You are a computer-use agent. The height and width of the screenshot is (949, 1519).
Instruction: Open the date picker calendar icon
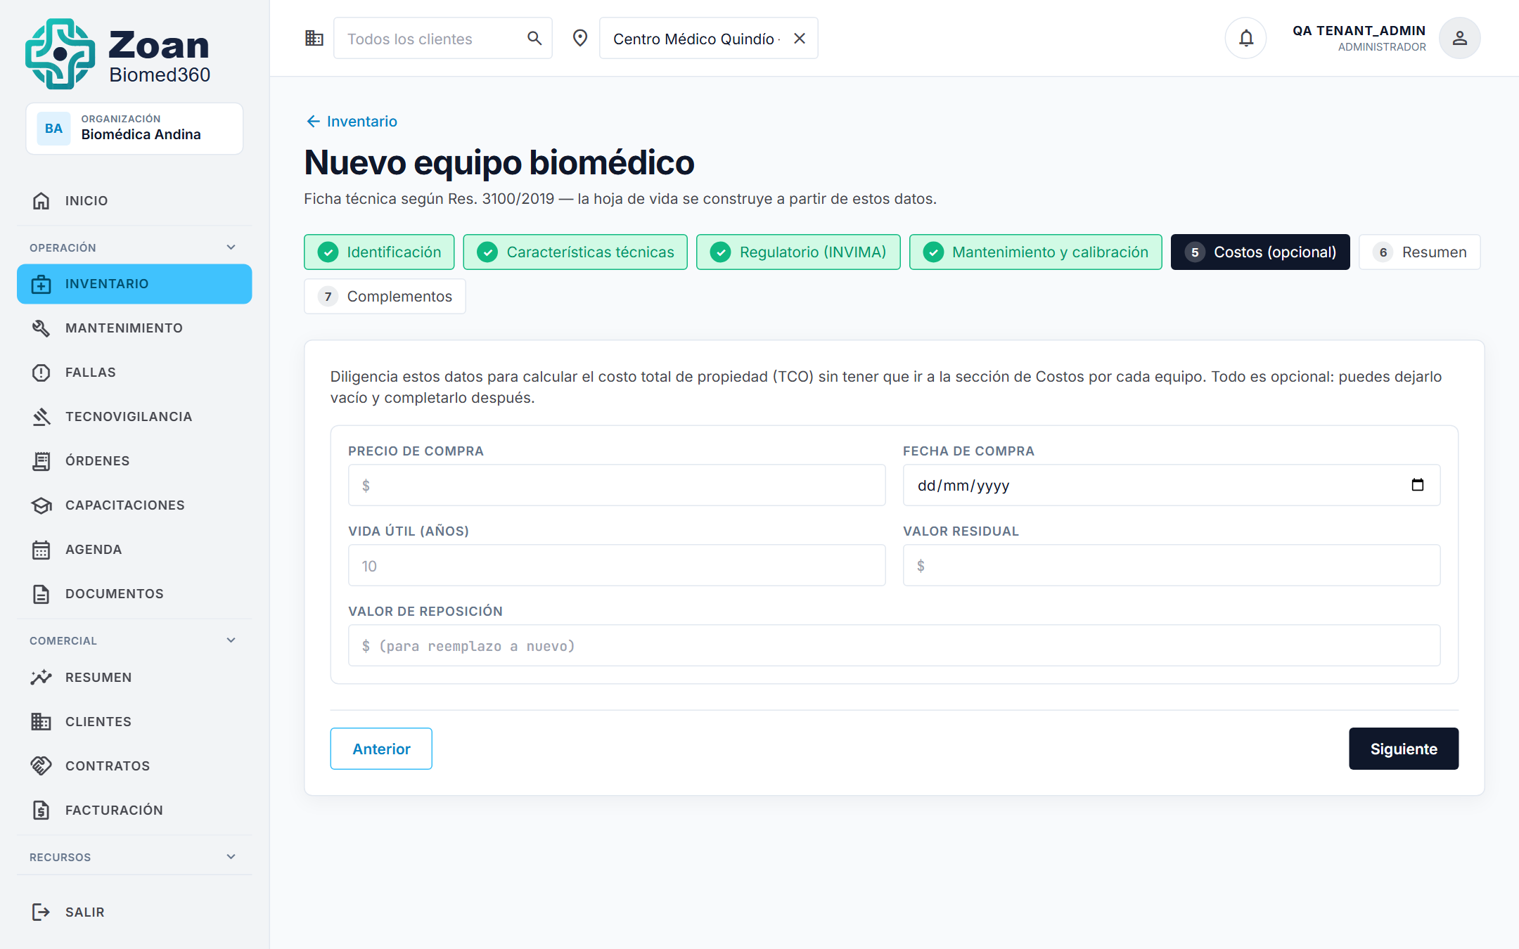[1418, 485]
